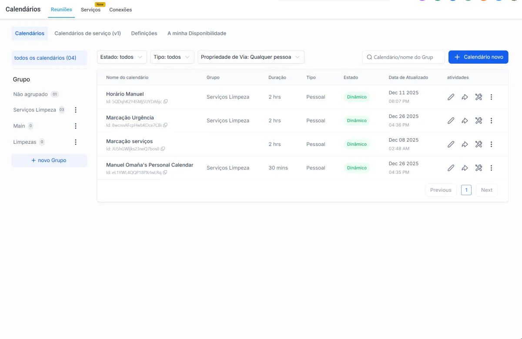
Task: Add a new group with novo Grupo
Action: coord(49,160)
